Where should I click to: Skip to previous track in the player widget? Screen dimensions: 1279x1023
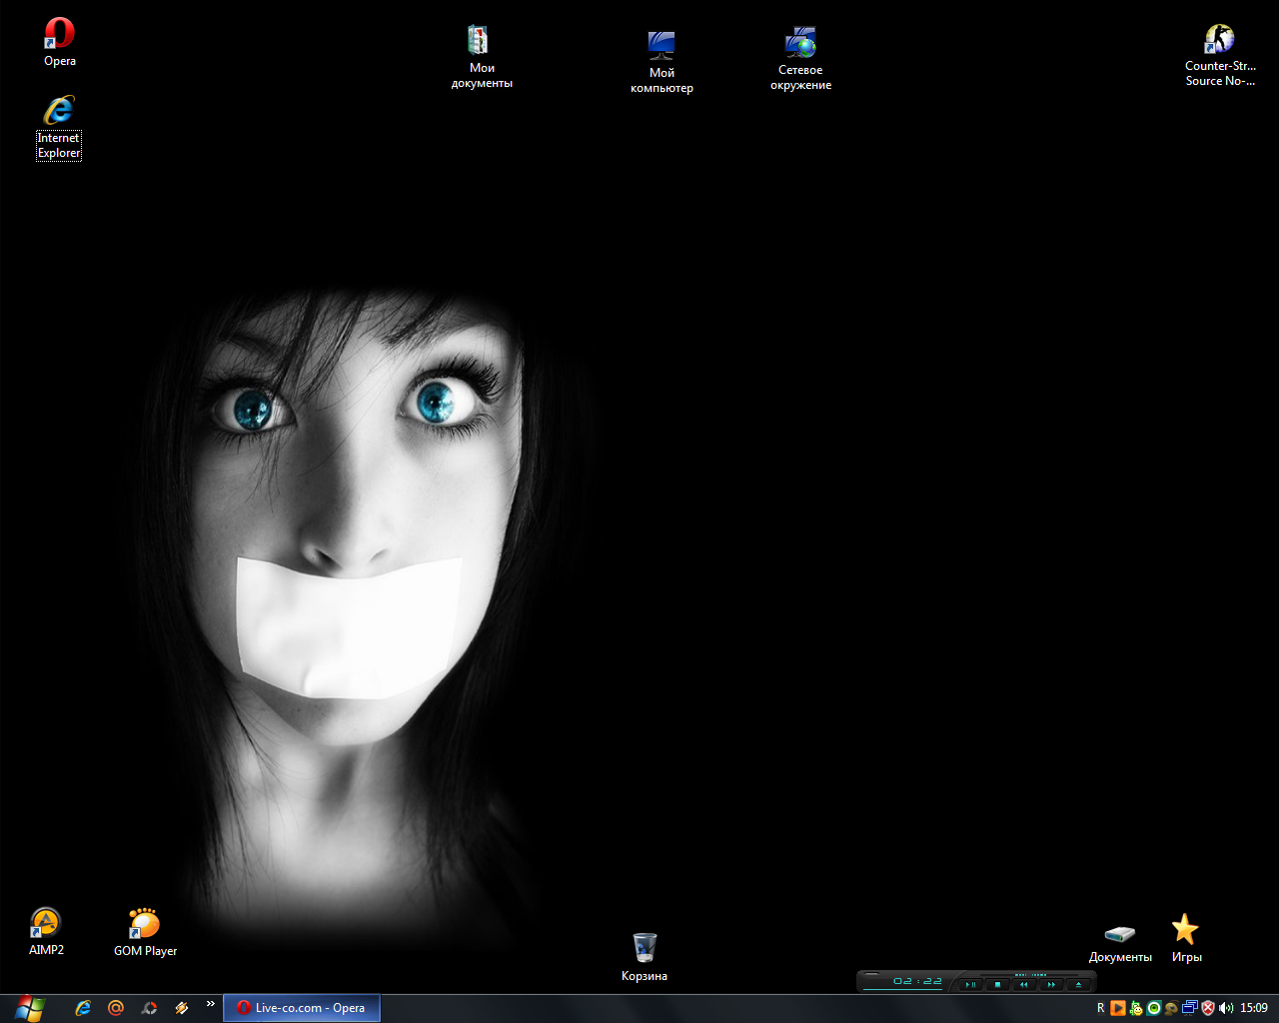tap(1023, 985)
